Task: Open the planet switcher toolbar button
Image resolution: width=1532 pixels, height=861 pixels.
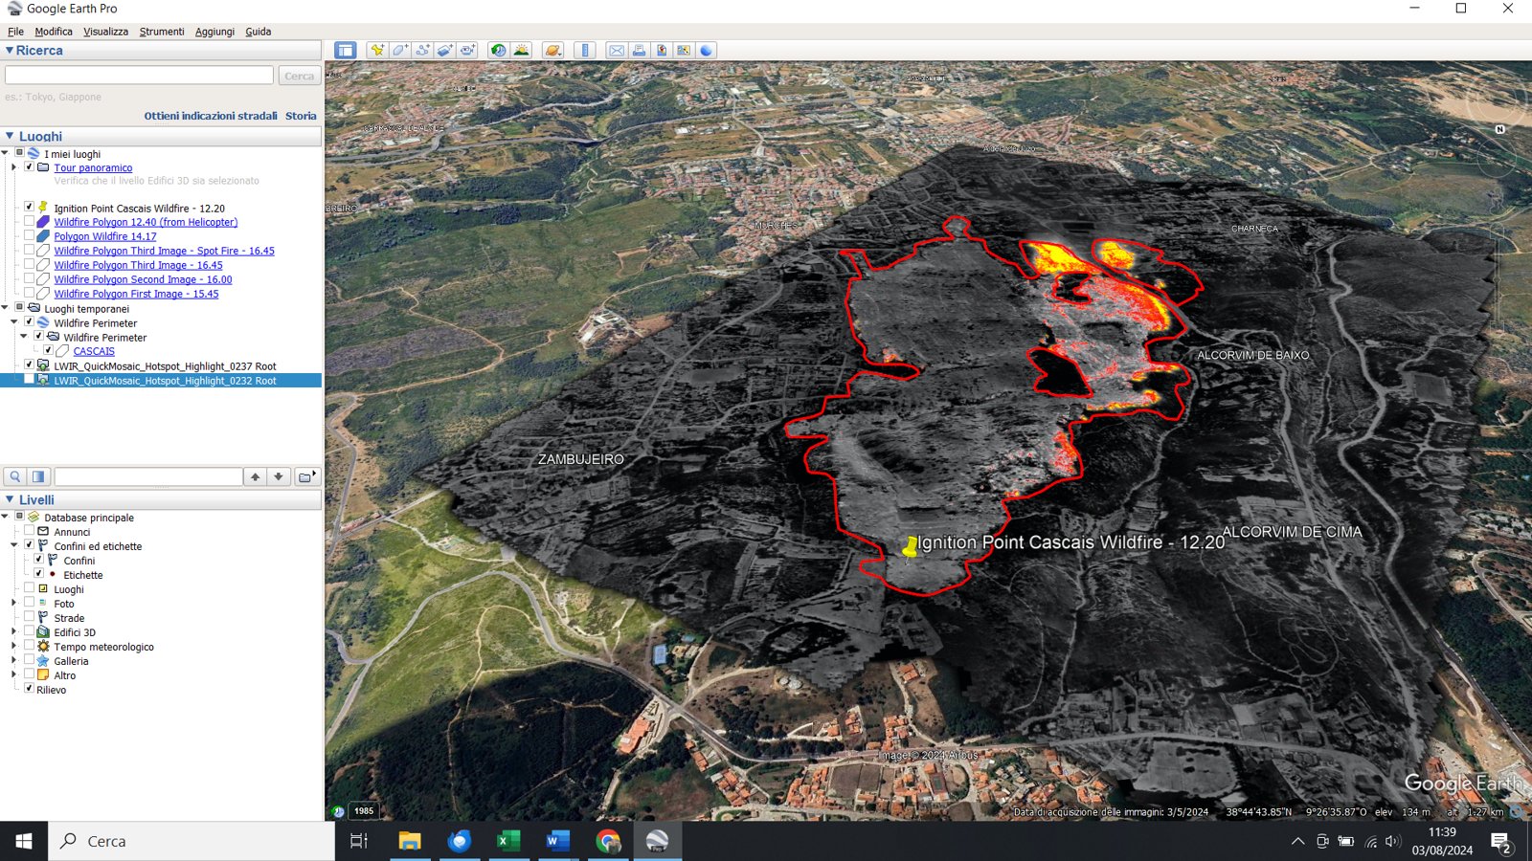Action: point(553,51)
